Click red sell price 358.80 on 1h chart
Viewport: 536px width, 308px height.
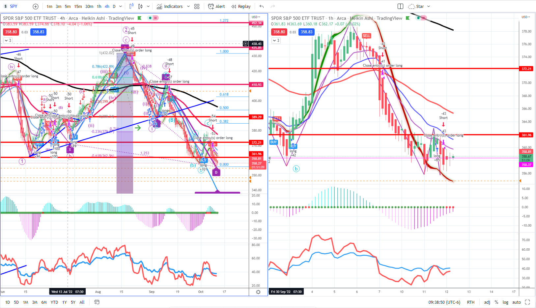[279, 32]
